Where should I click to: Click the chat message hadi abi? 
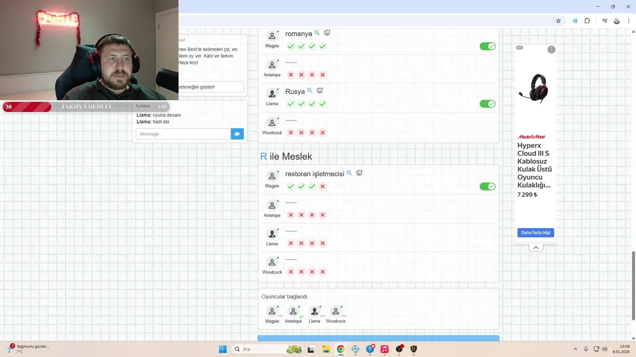(161, 121)
